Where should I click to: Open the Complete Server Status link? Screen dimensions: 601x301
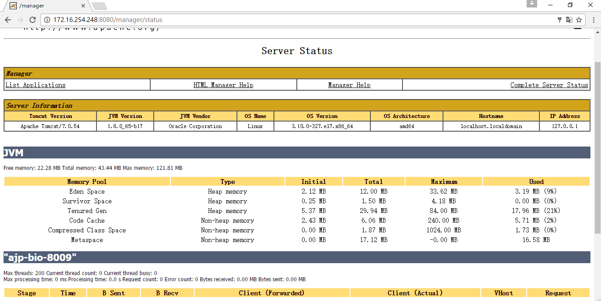pyautogui.click(x=549, y=85)
